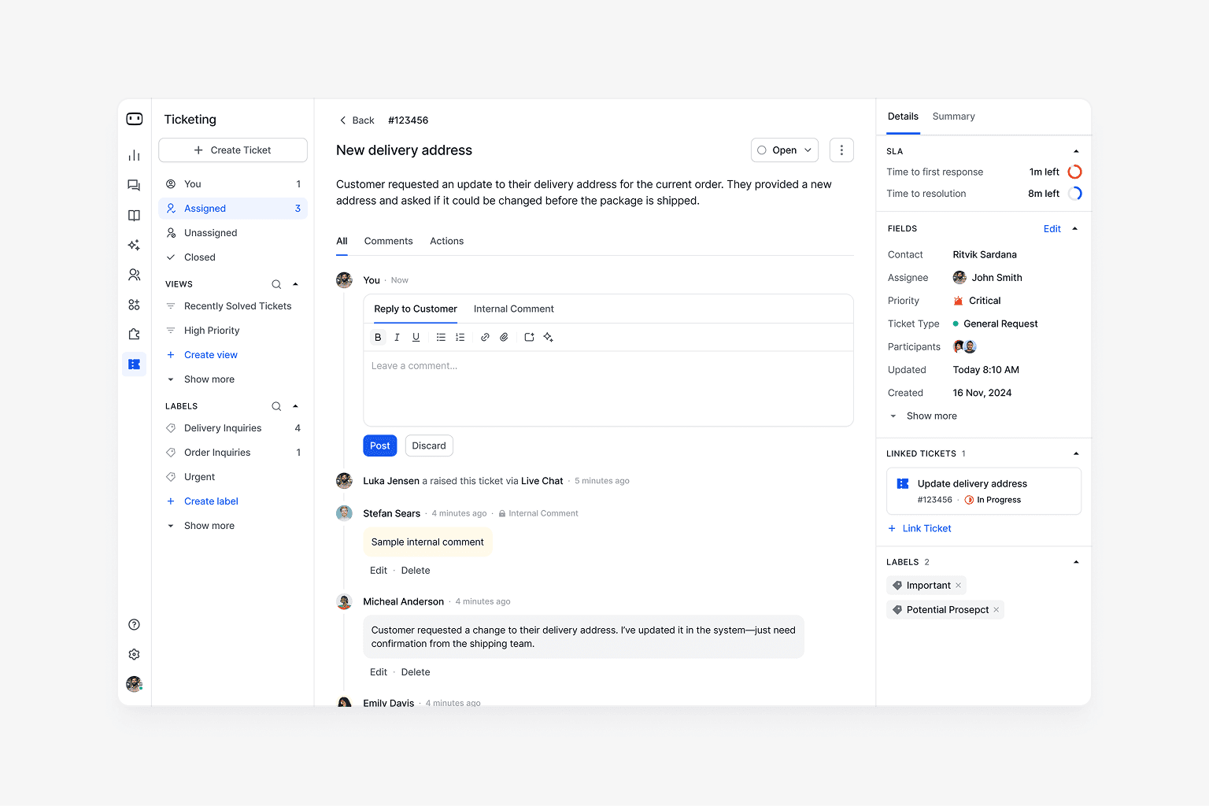Screen dimensions: 1209x806
Task: Click Link Ticket
Action: point(919,529)
